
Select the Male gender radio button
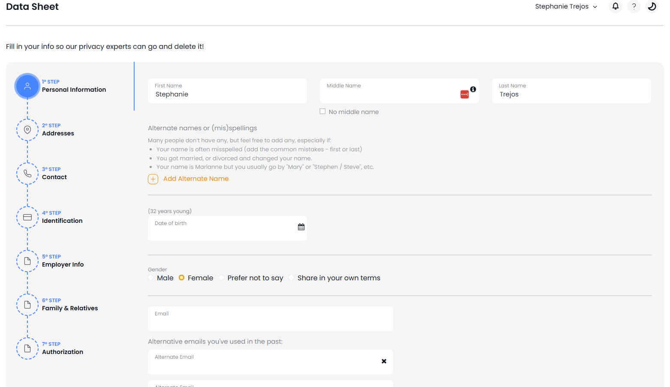[150, 278]
